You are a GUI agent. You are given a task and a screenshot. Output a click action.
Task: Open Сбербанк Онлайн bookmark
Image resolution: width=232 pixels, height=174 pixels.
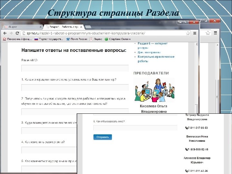point(118,39)
